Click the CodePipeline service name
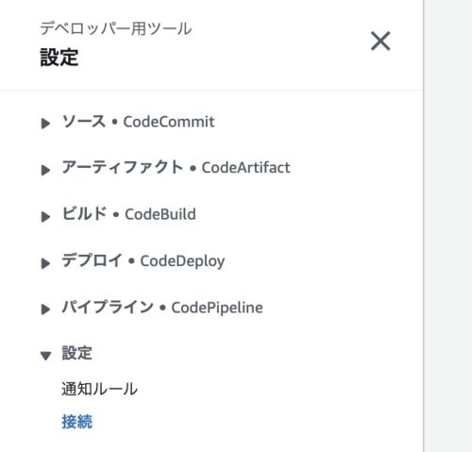472x452 pixels. (x=217, y=308)
